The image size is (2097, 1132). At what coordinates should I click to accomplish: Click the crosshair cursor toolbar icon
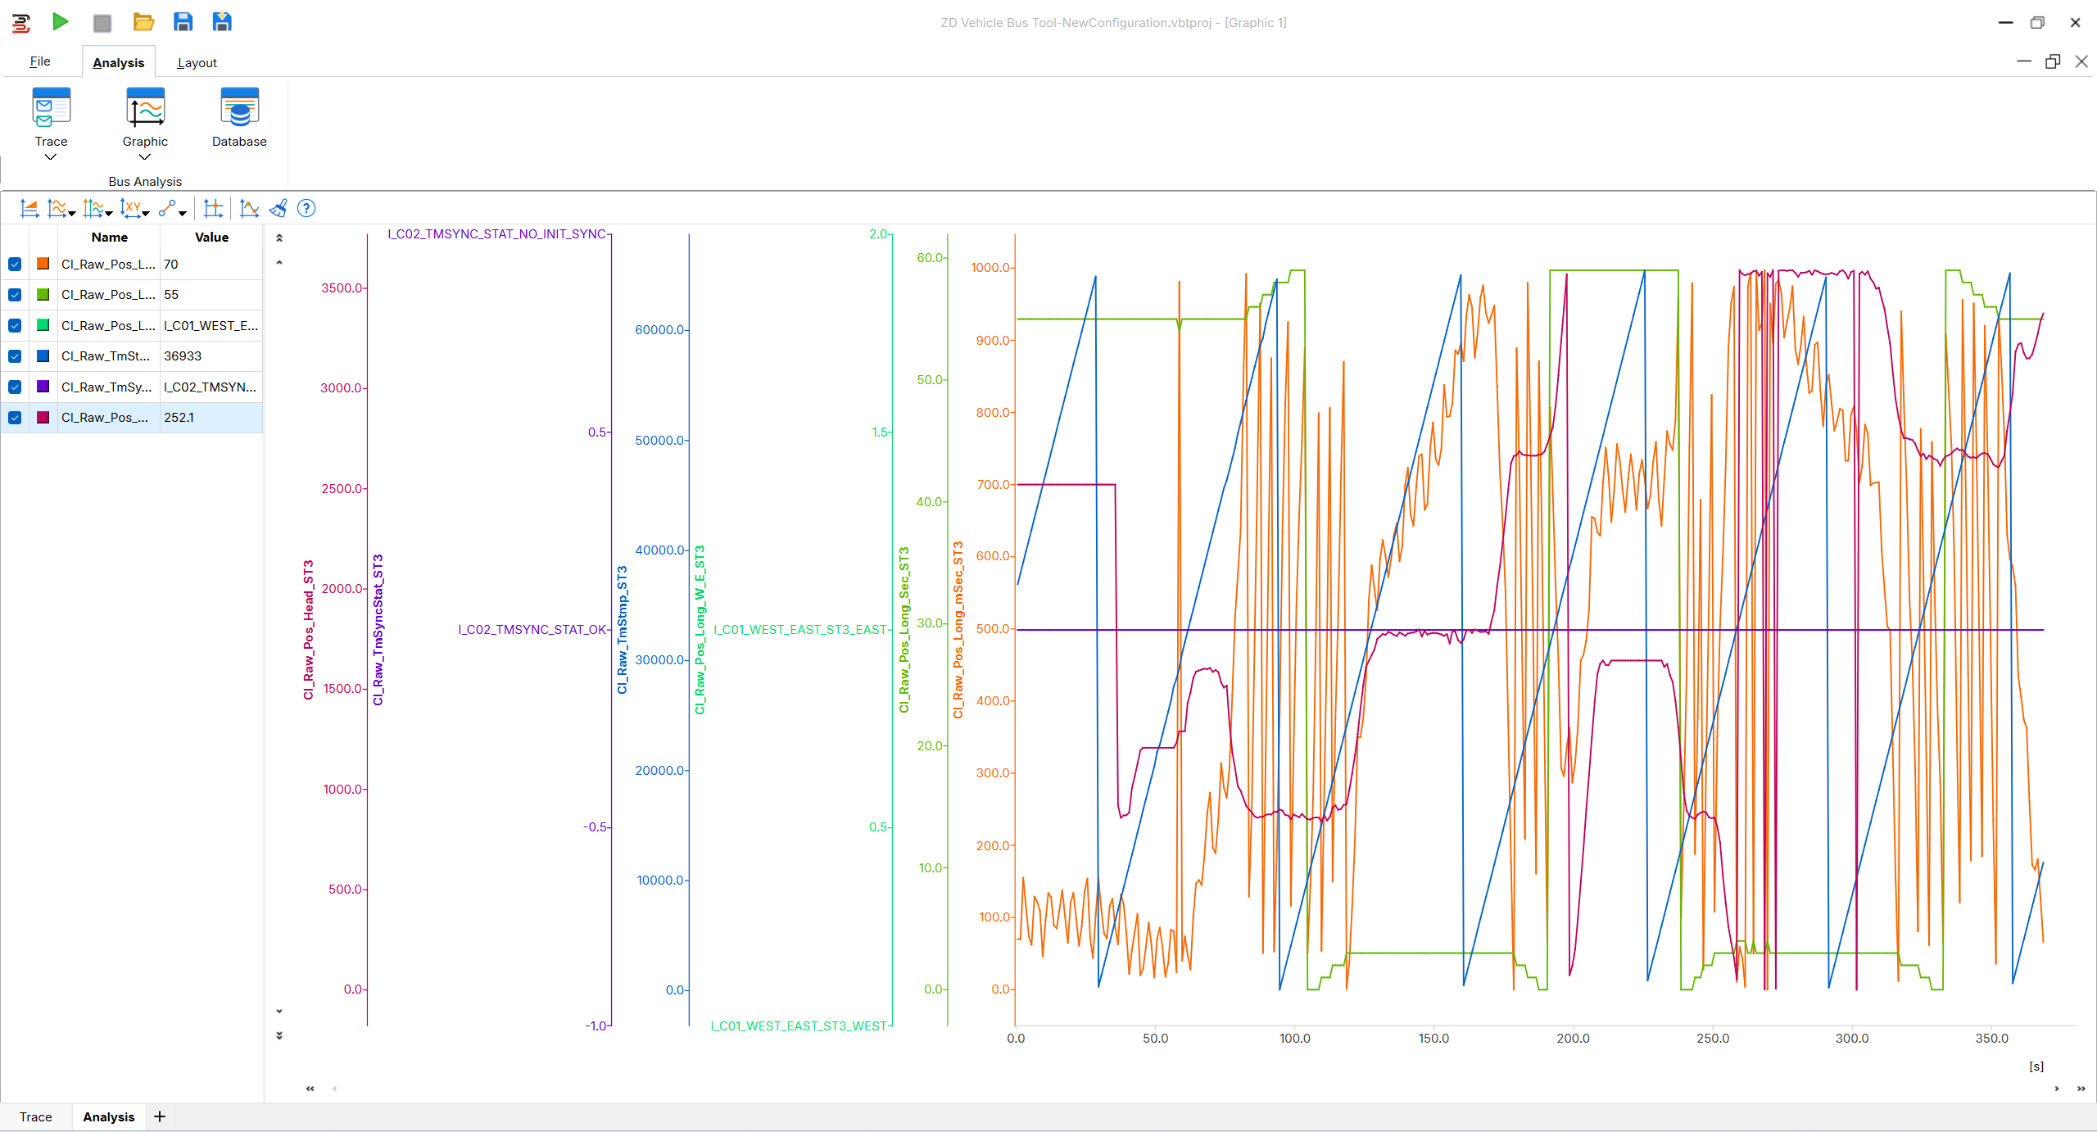pos(213,209)
